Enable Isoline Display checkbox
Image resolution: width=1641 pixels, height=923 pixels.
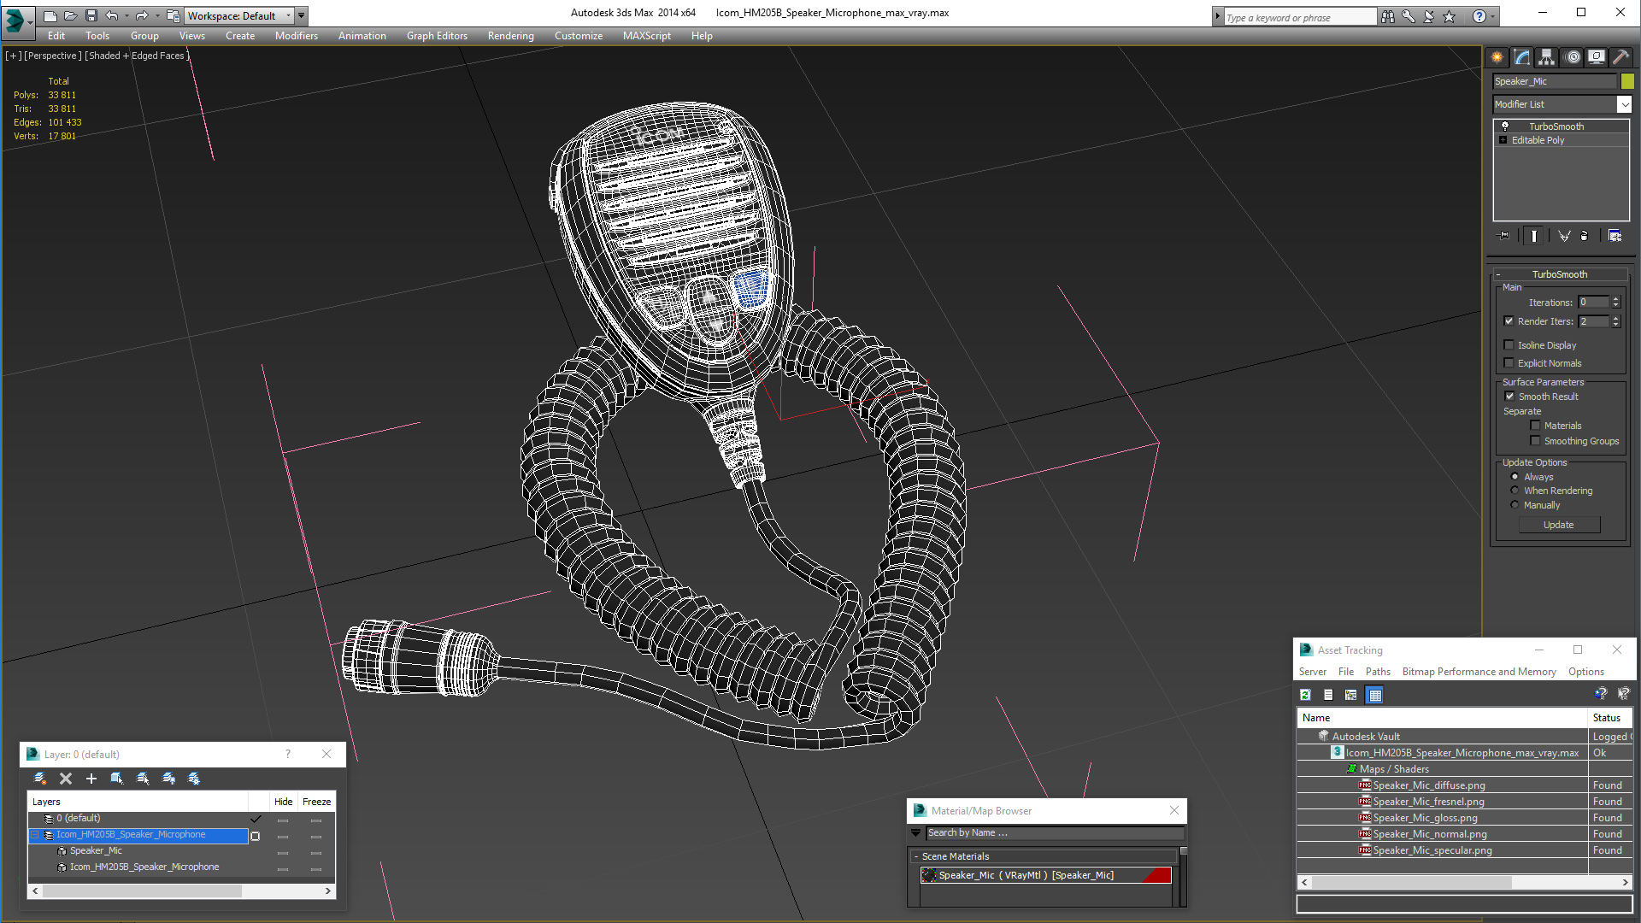tap(1509, 345)
